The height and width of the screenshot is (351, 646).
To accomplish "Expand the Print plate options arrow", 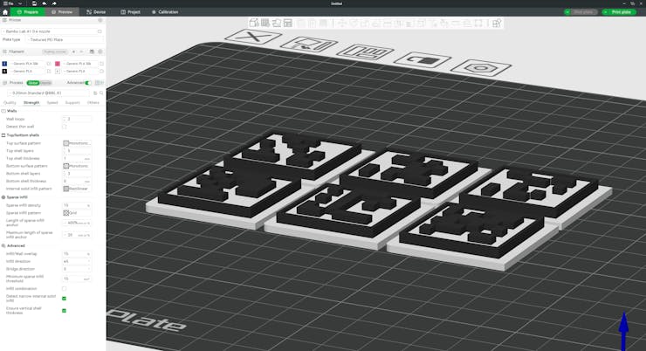I will click(x=605, y=12).
